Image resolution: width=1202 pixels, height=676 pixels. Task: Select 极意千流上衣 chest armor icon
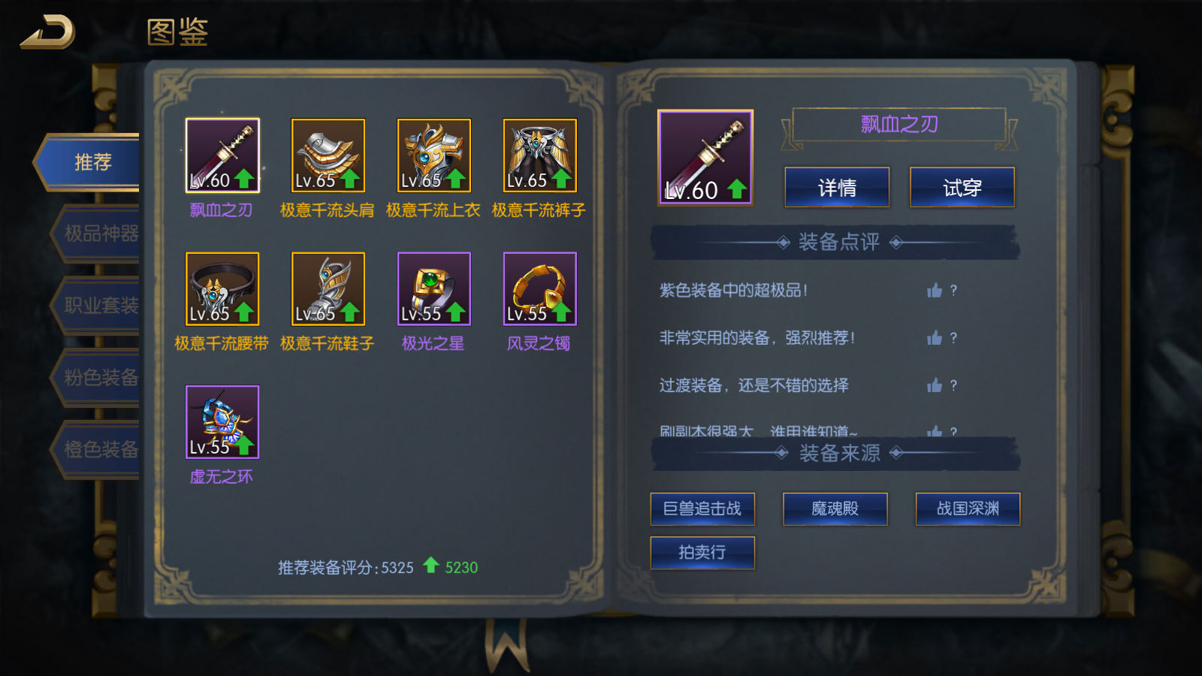pyautogui.click(x=434, y=155)
